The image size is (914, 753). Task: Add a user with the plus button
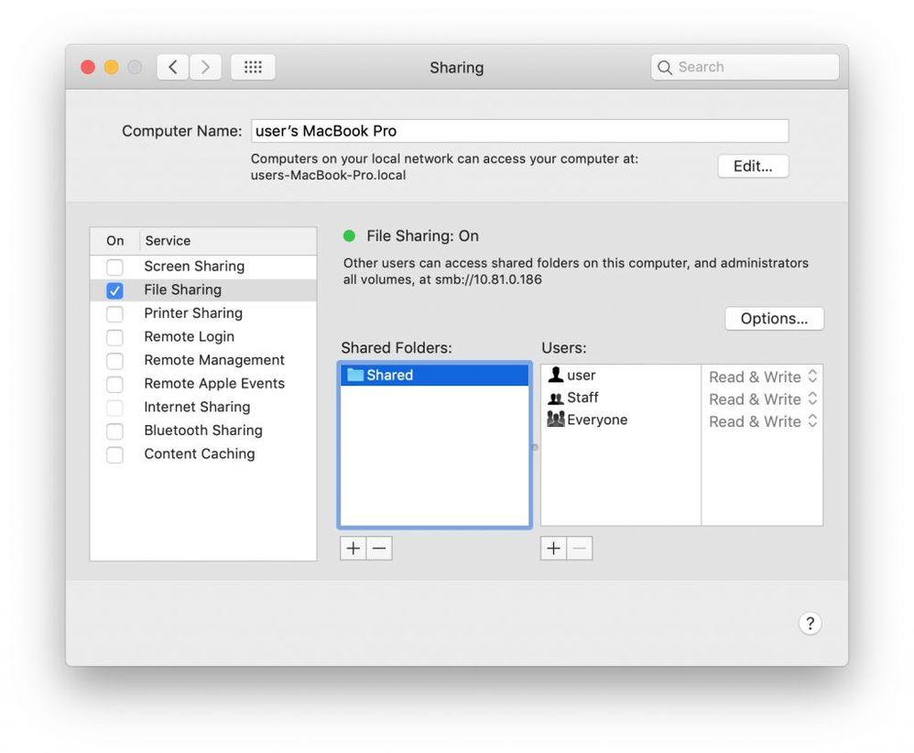click(553, 549)
